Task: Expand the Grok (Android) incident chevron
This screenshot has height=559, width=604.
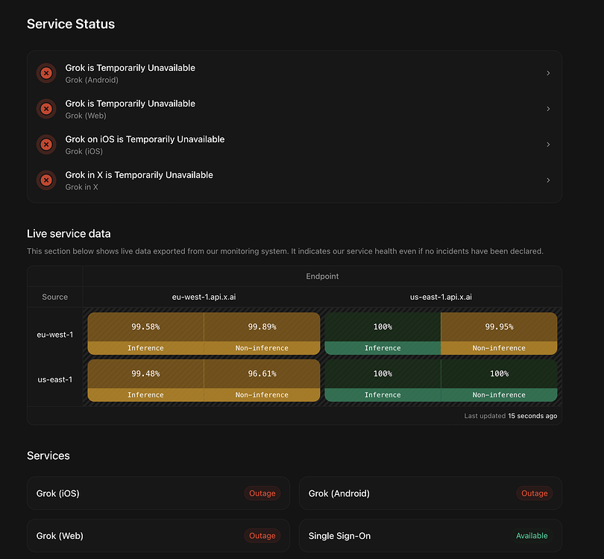Action: pos(548,73)
